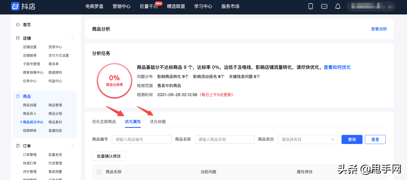The height and width of the screenshot is (180, 407).
Task: Open the notification bell icon
Action: pyautogui.click(x=338, y=6)
